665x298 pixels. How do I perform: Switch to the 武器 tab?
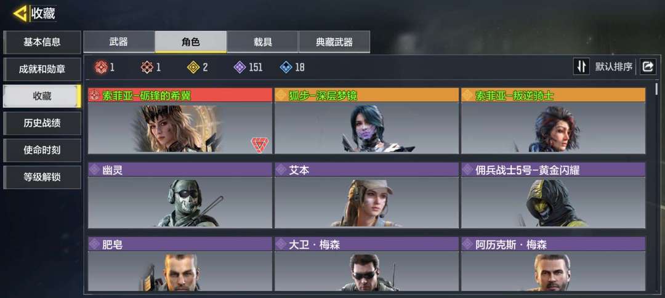pyautogui.click(x=119, y=42)
